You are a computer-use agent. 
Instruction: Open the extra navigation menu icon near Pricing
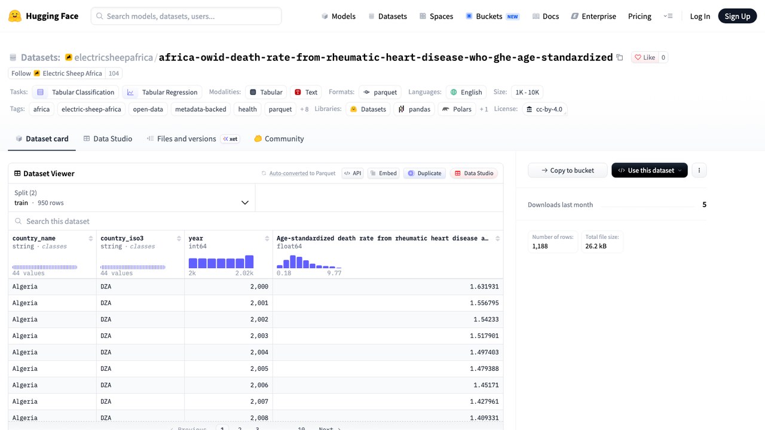coord(668,16)
